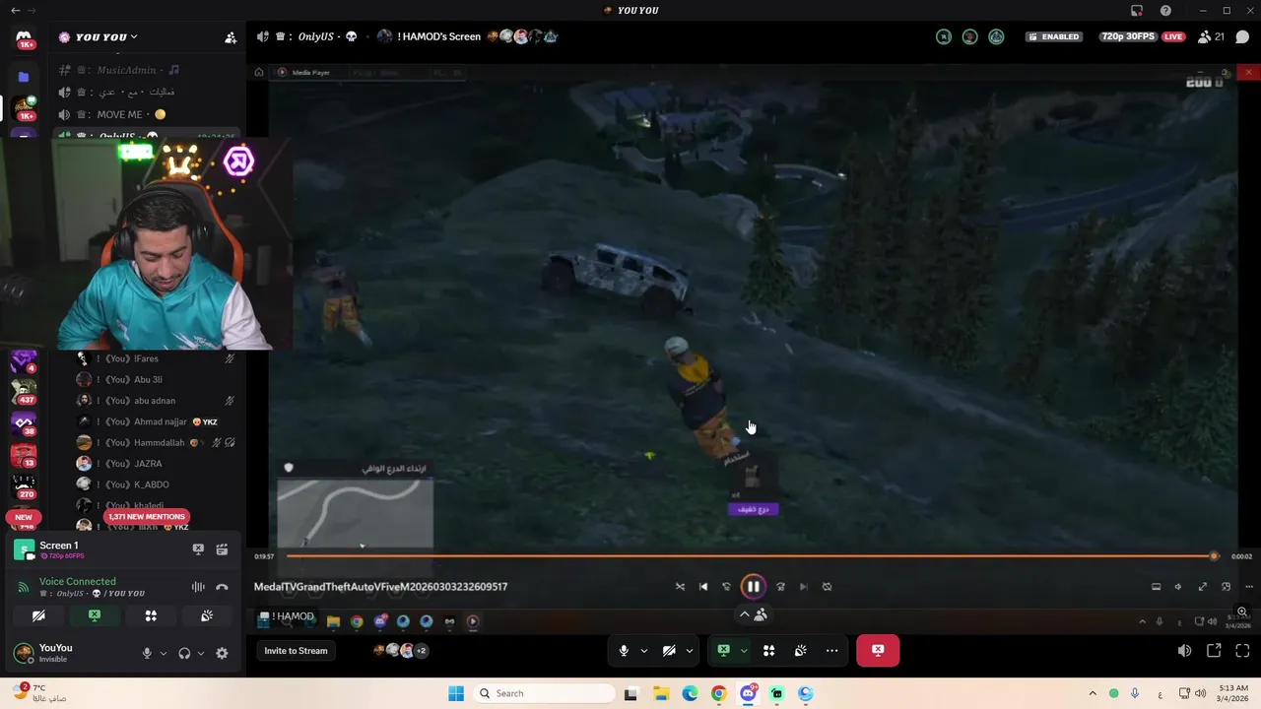The height and width of the screenshot is (709, 1261).
Task: Show the 21 participants list
Action: point(1211,36)
